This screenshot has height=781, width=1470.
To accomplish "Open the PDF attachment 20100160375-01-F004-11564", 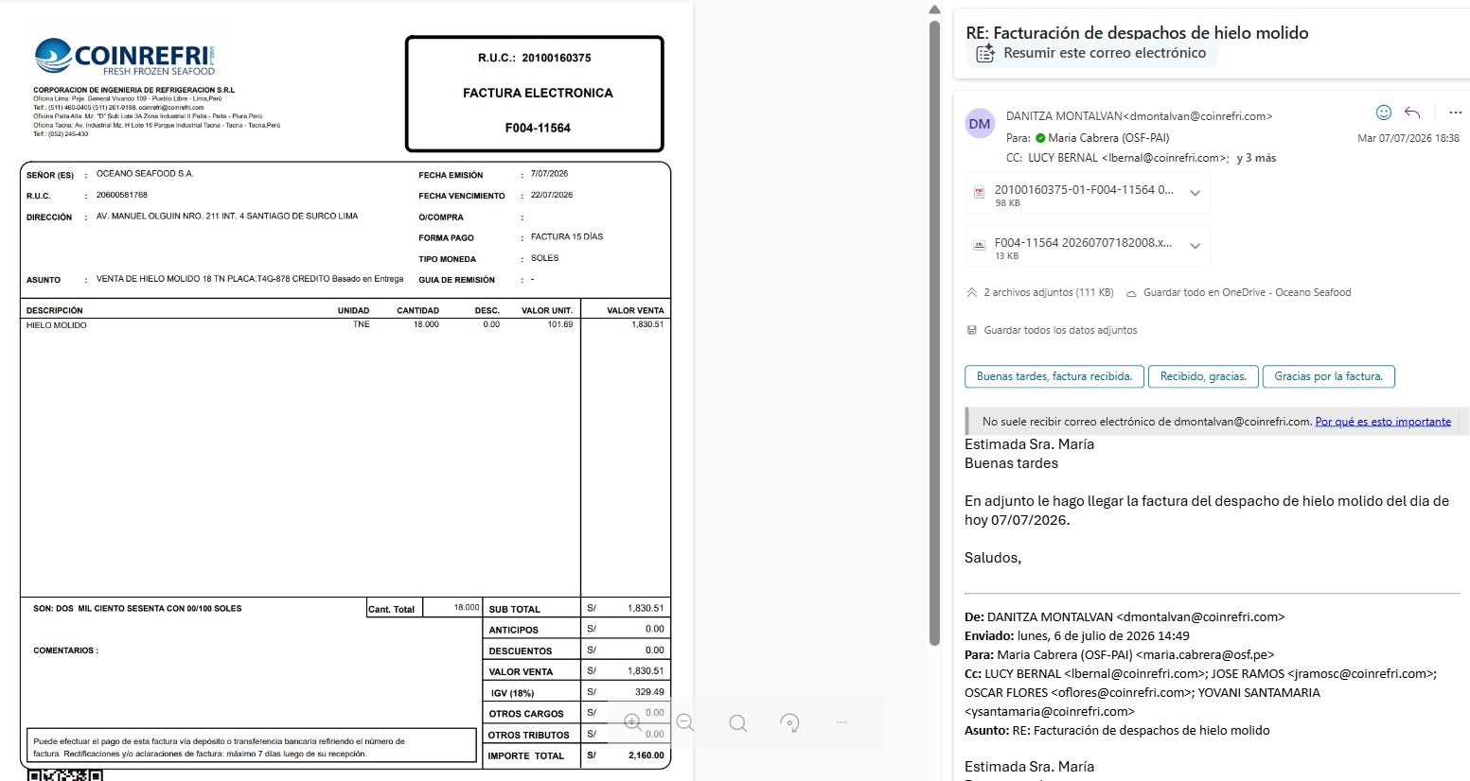I will [x=1087, y=194].
